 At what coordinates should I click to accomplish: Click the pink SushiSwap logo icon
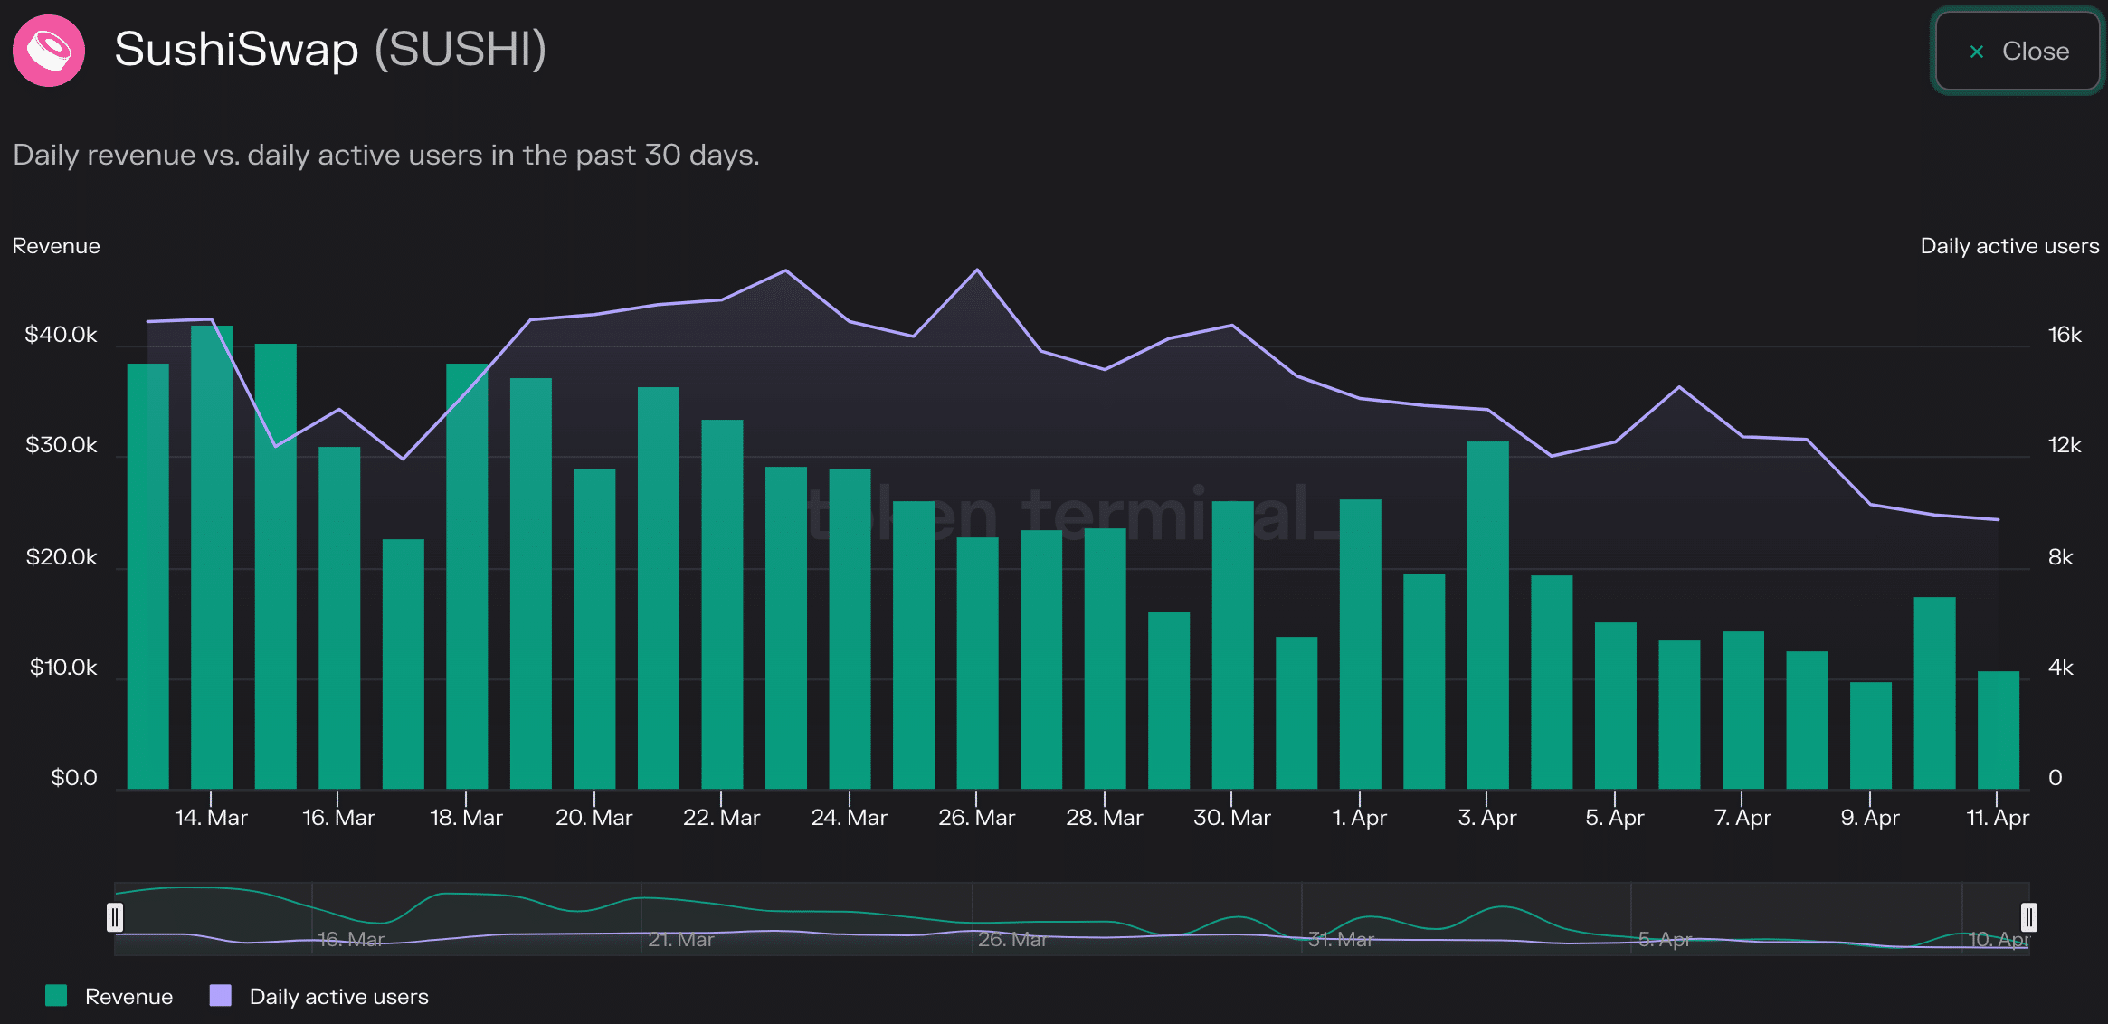coord(49,51)
